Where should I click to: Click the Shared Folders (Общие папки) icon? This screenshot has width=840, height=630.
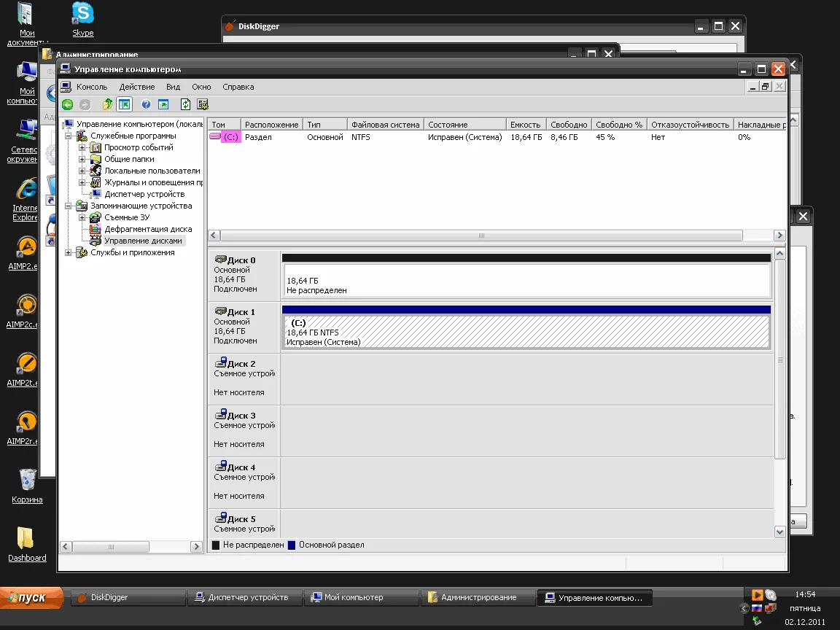96,159
